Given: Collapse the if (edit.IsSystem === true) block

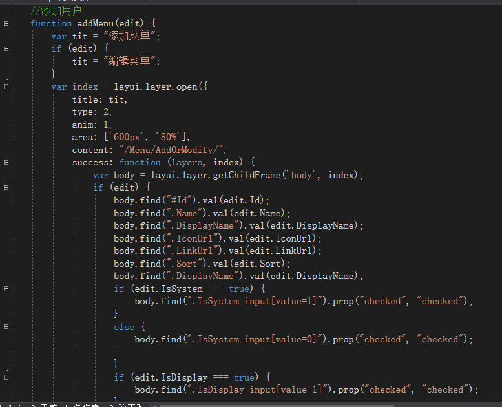Looking at the screenshot, I should [x=6, y=289].
